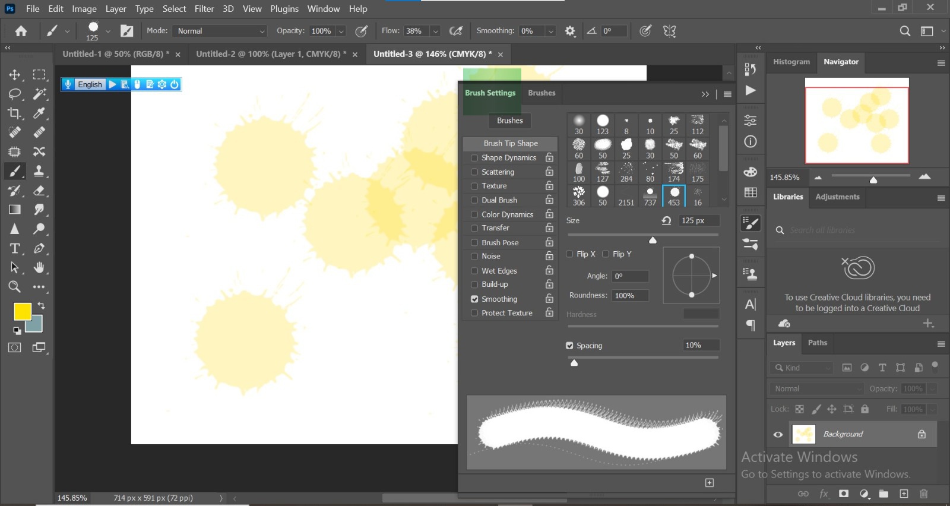Open the Flow value dropdown arrow
This screenshot has width=950, height=506.
pos(435,31)
